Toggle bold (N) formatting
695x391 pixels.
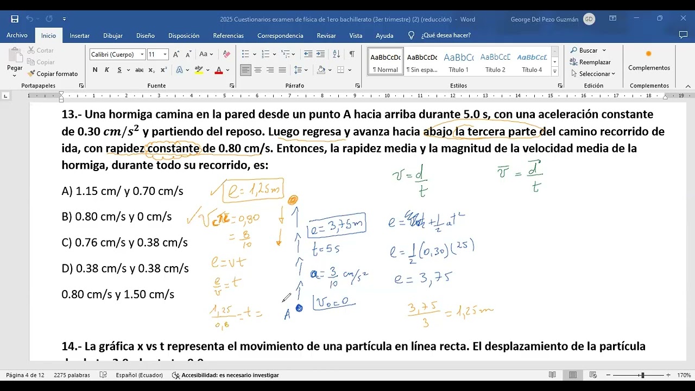pyautogui.click(x=95, y=70)
